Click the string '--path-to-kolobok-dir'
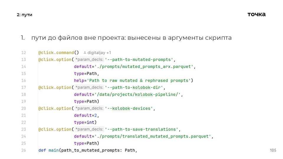This screenshot has height=159, width=283. (x=134, y=88)
